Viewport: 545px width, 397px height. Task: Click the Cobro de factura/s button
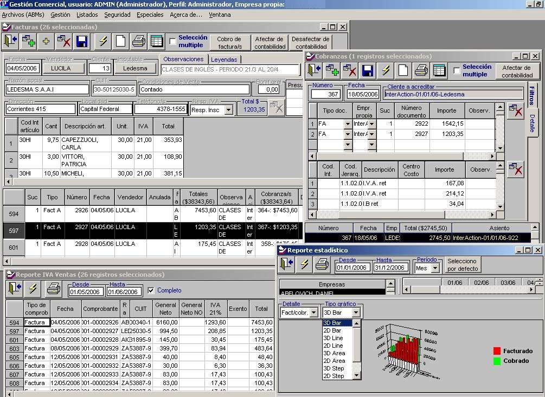point(229,43)
